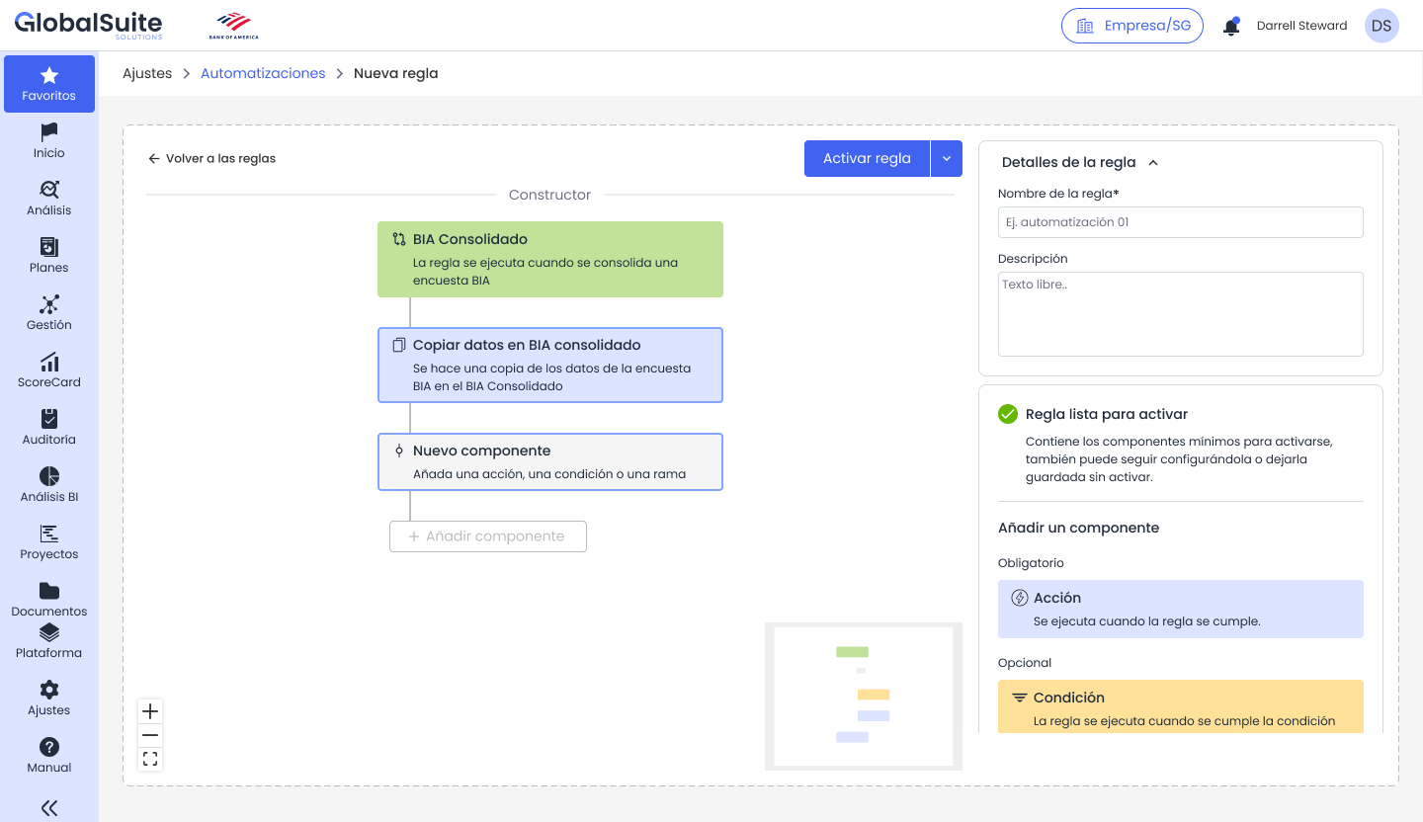Viewport: 1423px width, 822px height.
Task: Click the canvas minimap
Action: [x=864, y=696]
